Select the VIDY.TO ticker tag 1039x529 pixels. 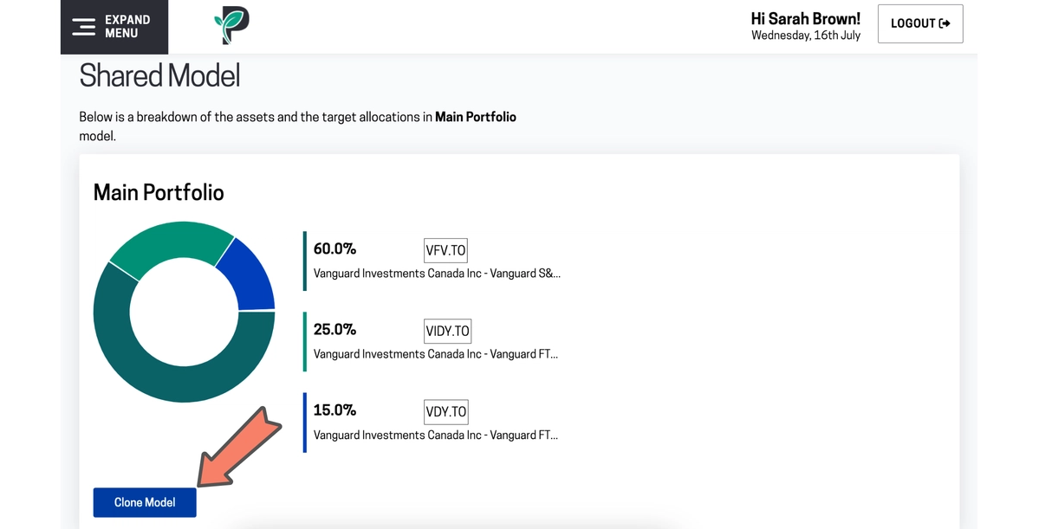coord(447,331)
